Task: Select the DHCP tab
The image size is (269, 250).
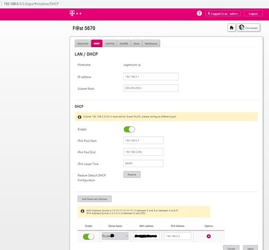Action: click(x=97, y=44)
